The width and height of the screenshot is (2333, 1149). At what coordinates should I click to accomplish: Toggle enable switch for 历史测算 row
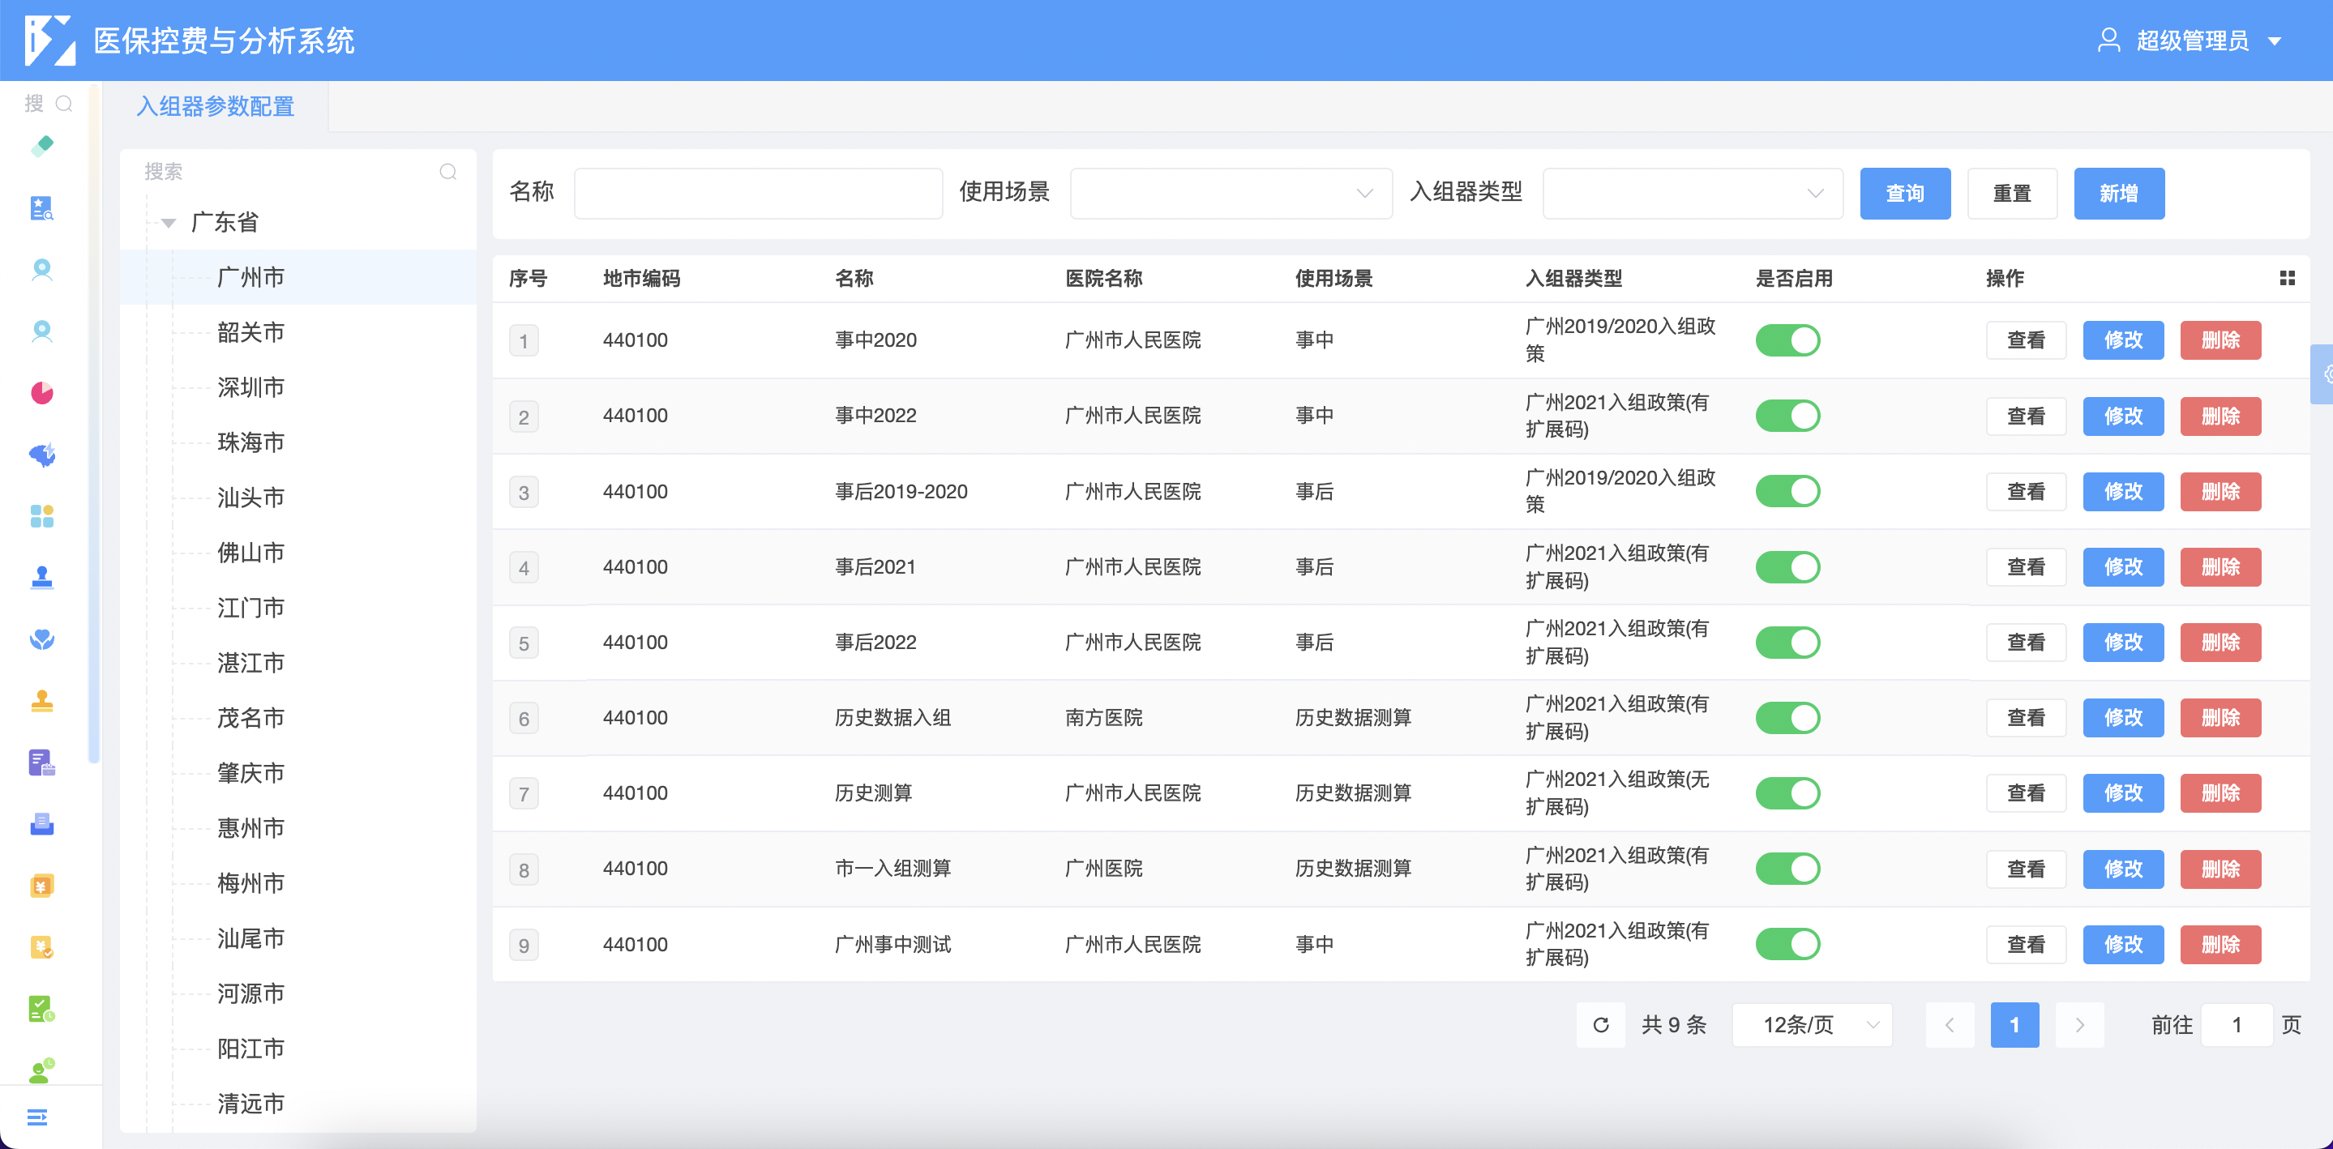click(1787, 793)
